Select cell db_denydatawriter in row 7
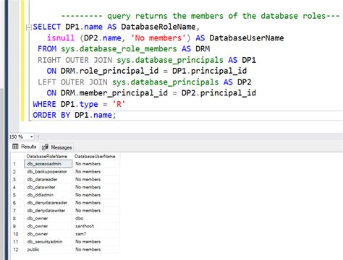Screen dimensions: 343x260 [48, 210]
